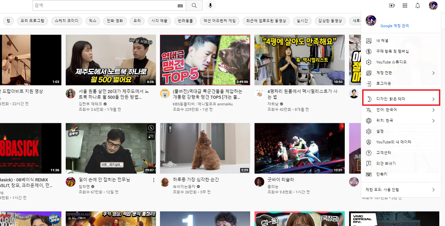Open the create video camera icon
Viewport: 445px width, 226px height.
[392, 5]
